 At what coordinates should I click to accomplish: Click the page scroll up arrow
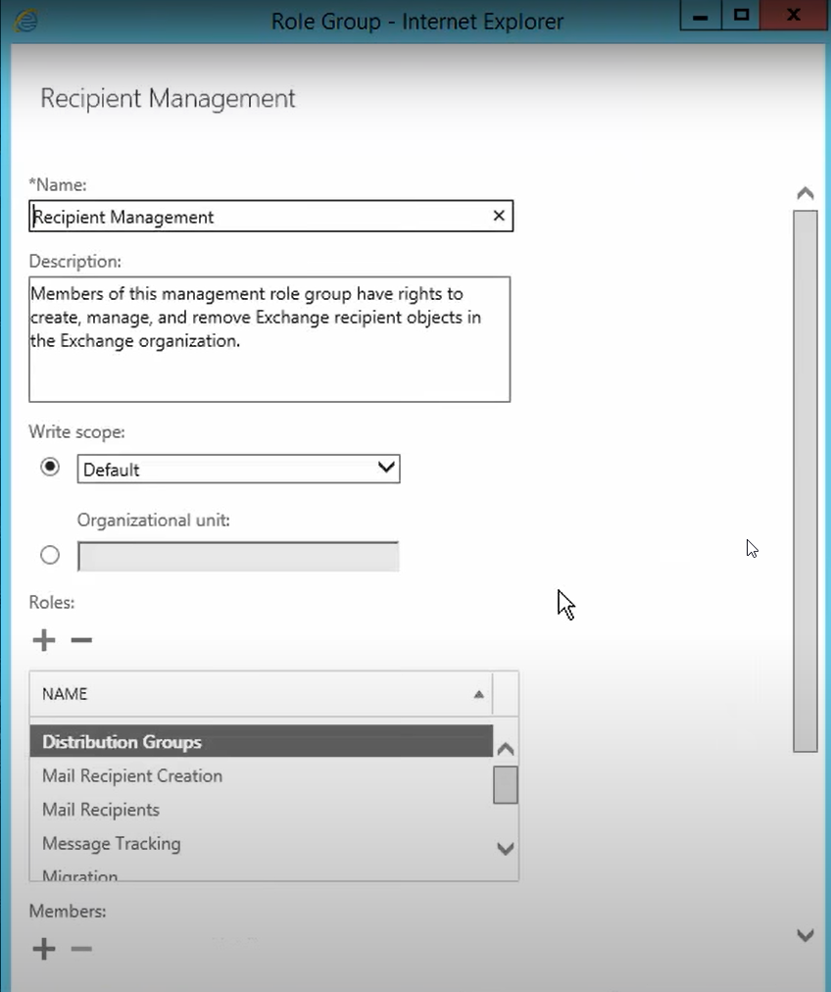click(806, 193)
